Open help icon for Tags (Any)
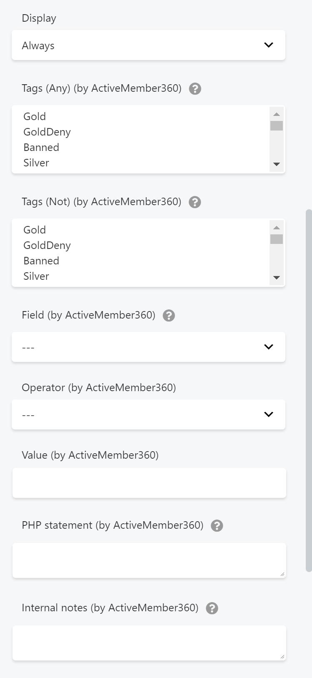 [x=195, y=89]
